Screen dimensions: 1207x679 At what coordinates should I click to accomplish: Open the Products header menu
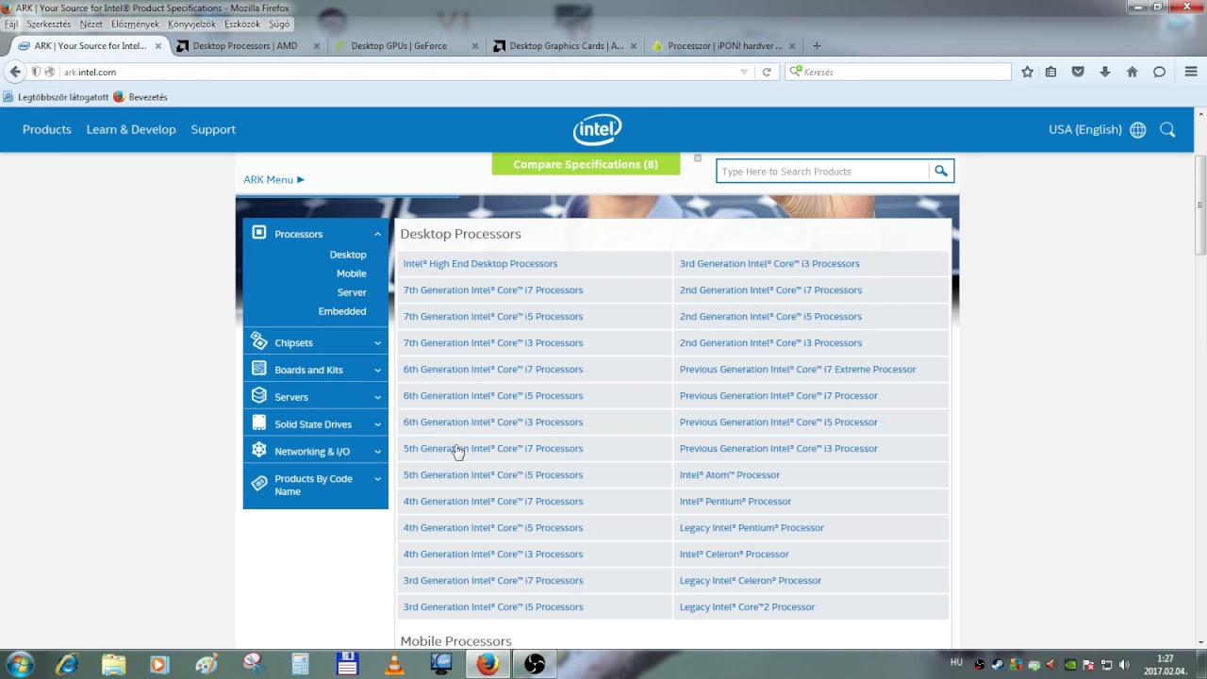(47, 130)
